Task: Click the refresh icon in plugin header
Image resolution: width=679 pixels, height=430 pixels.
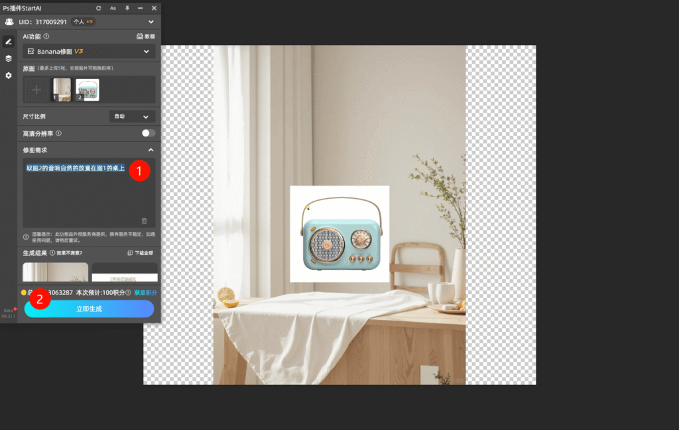Action: 99,8
